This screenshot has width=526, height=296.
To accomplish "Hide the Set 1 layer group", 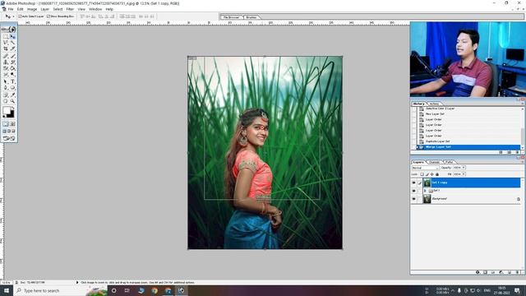I will coord(413,191).
